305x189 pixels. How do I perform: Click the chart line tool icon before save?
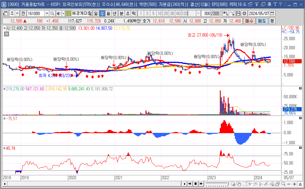click(x=232, y=13)
